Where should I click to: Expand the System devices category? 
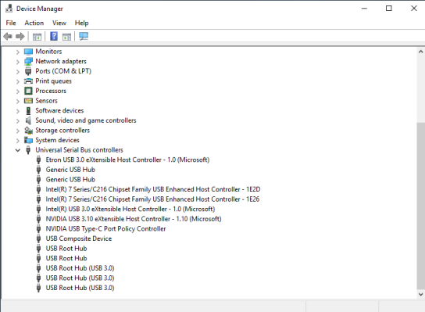18,140
